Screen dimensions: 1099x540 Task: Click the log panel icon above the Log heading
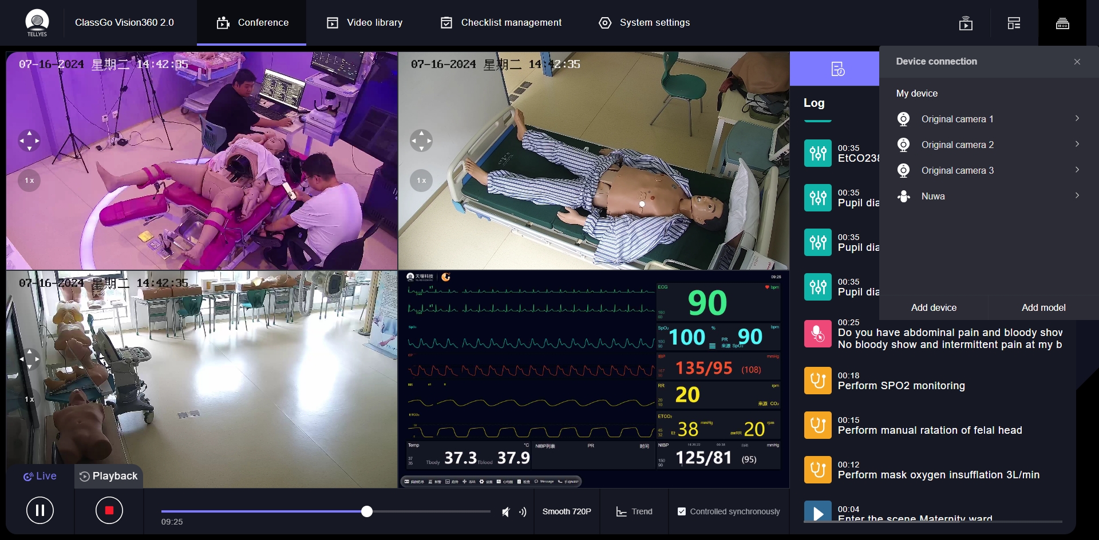(837, 68)
